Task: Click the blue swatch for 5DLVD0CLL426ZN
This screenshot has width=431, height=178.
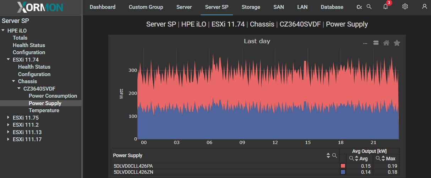Action: pos(343,172)
